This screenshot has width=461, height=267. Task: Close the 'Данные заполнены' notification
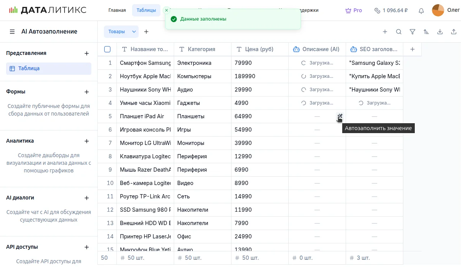click(167, 10)
